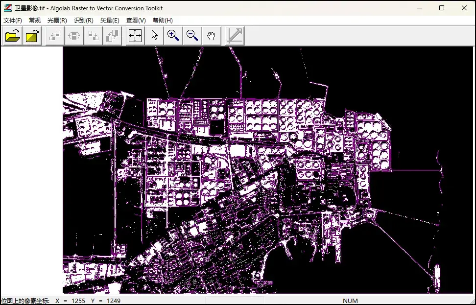476x305 pixels.
Task: Open the 文件(F) menu
Action: (13, 21)
